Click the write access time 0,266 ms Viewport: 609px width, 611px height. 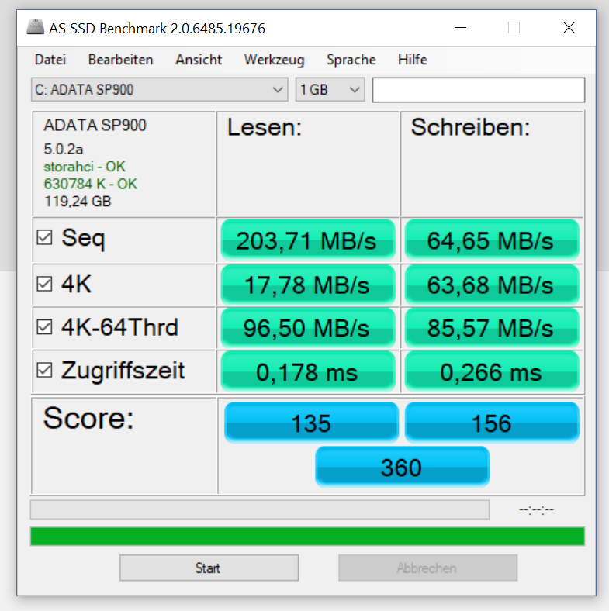point(492,371)
